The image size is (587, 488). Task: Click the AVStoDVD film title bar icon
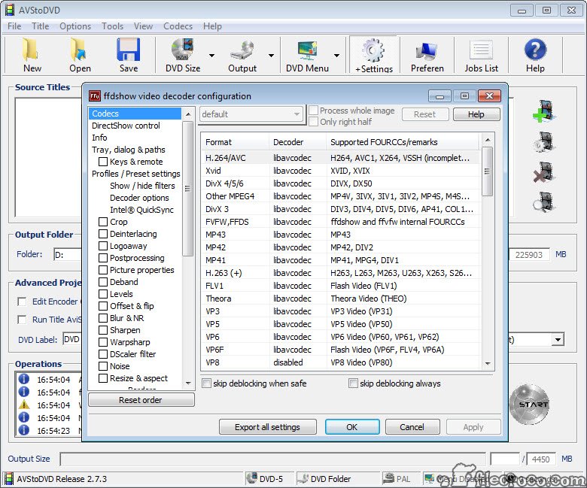tap(10, 10)
